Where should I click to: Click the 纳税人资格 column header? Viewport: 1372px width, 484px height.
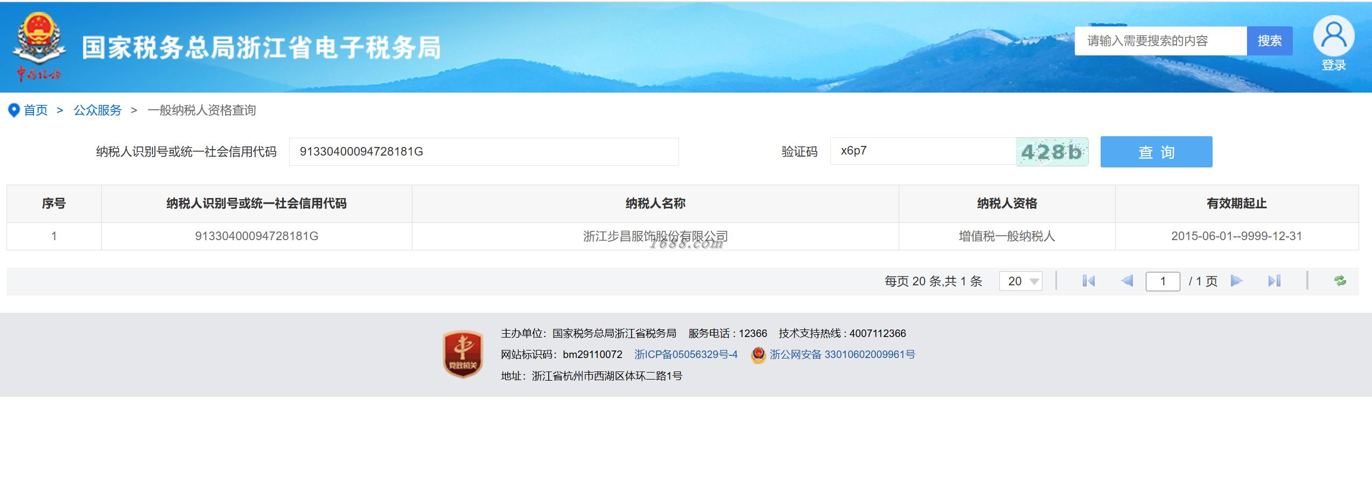[1007, 204]
